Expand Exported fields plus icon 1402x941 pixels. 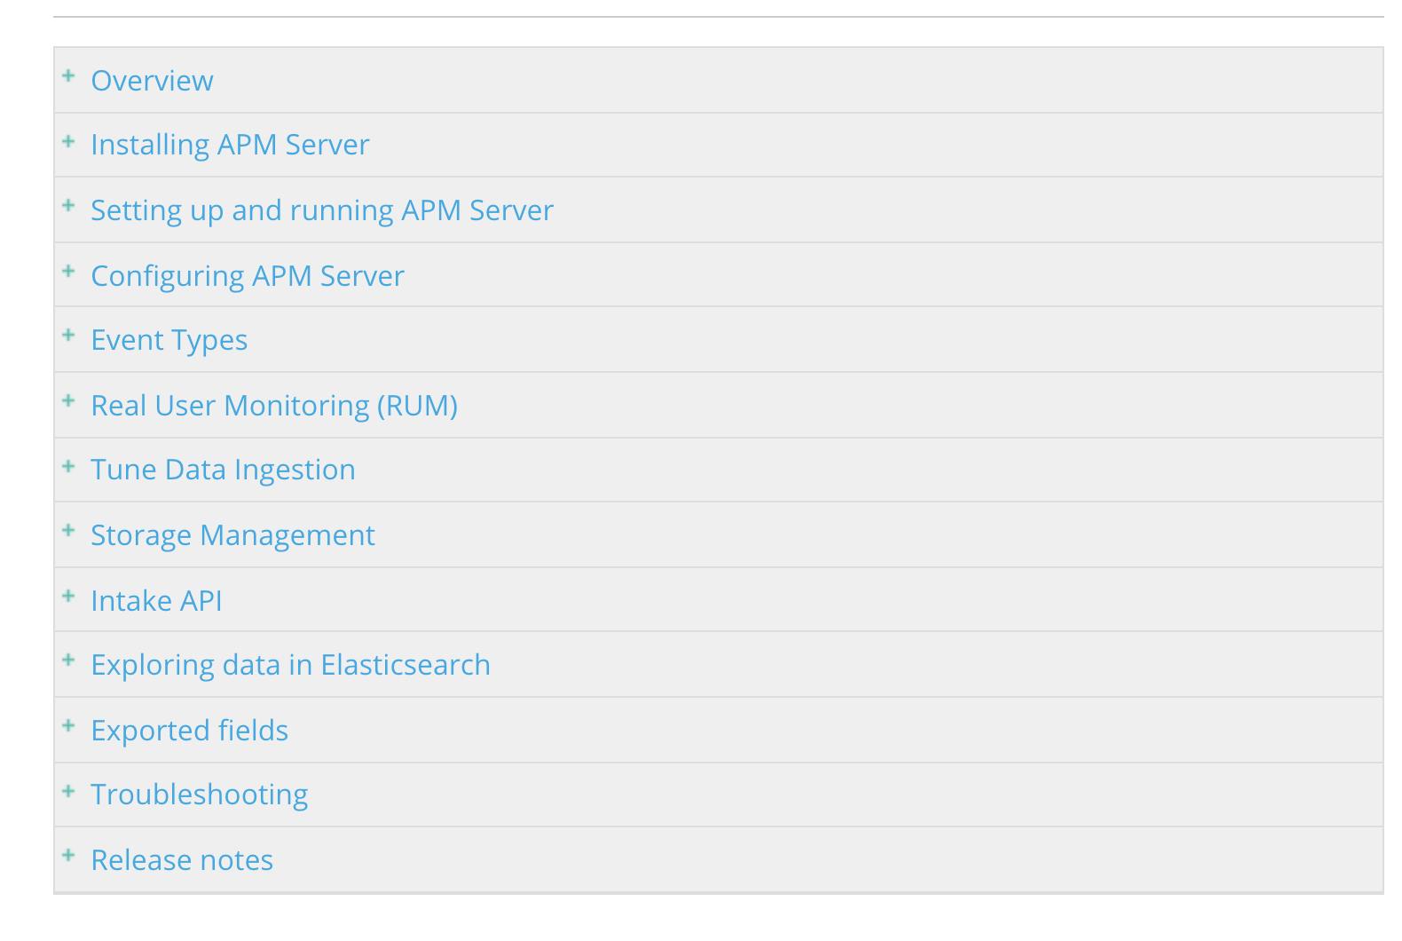[68, 726]
